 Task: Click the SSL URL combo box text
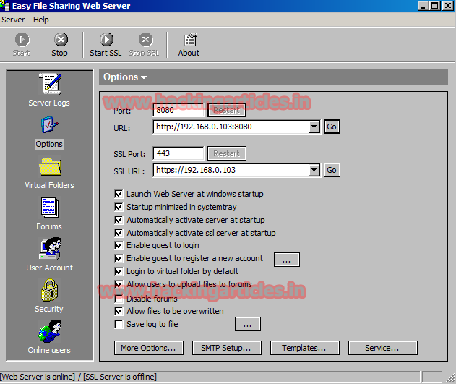point(231,170)
